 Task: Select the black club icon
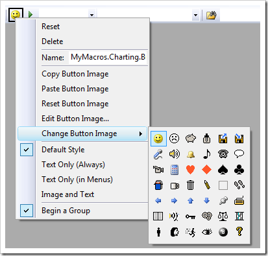[239, 170]
